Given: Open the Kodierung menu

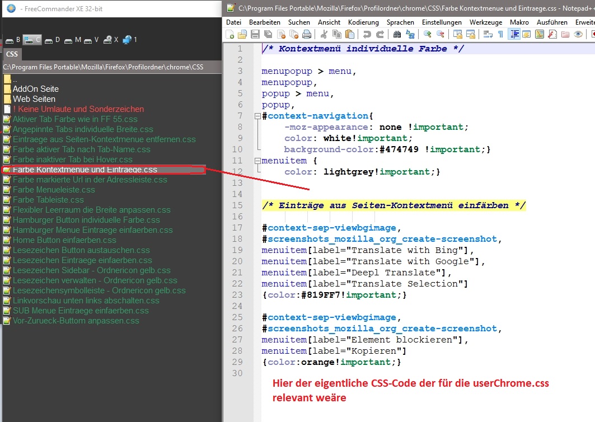Looking at the screenshot, I should pyautogui.click(x=363, y=22).
